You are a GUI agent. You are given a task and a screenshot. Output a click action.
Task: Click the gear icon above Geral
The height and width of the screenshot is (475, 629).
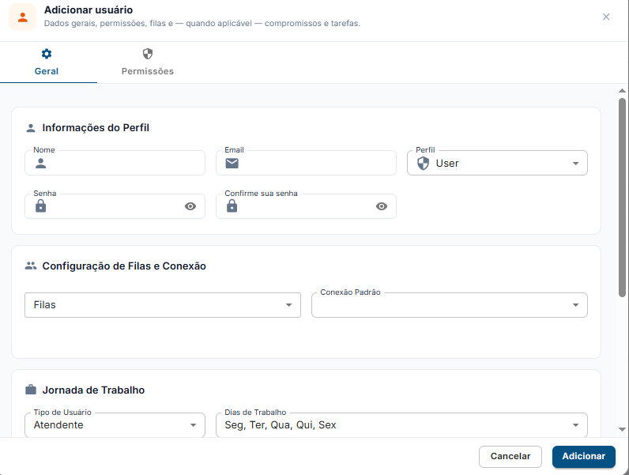[x=47, y=54]
